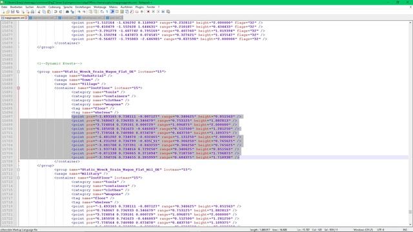Open the Werkzeuge menu
Viewport: 413px width, 232px height.
100,7
